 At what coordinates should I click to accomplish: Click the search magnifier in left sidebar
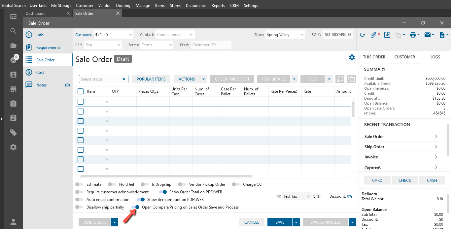(13, 31)
